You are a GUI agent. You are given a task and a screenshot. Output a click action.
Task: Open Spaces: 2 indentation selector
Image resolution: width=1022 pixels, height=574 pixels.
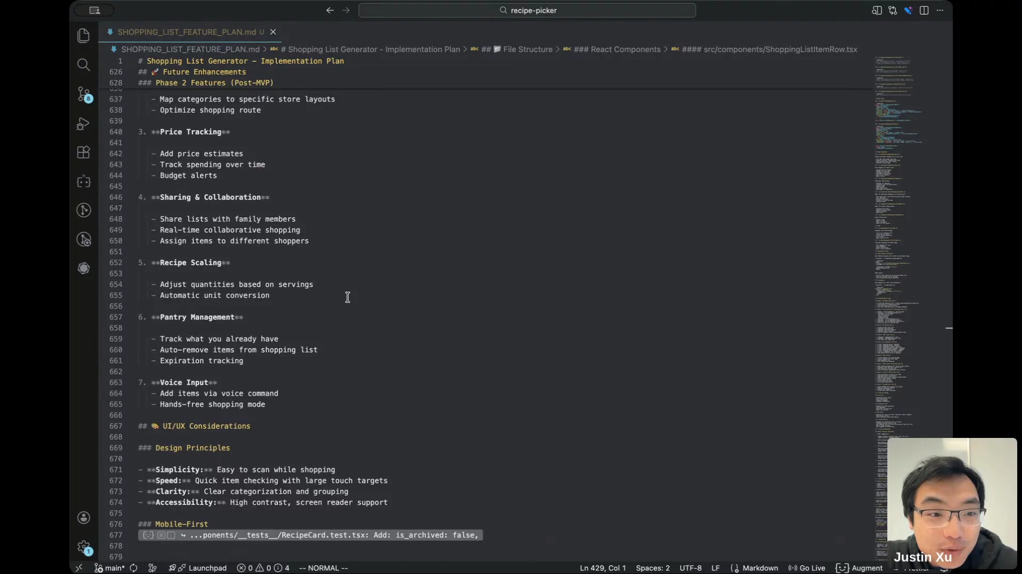[x=653, y=568]
